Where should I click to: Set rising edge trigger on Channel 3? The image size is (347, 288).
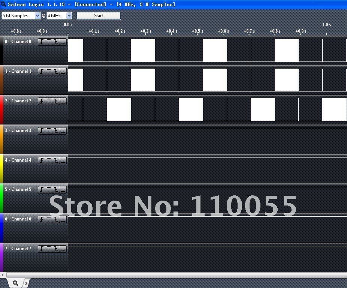(x=42, y=131)
